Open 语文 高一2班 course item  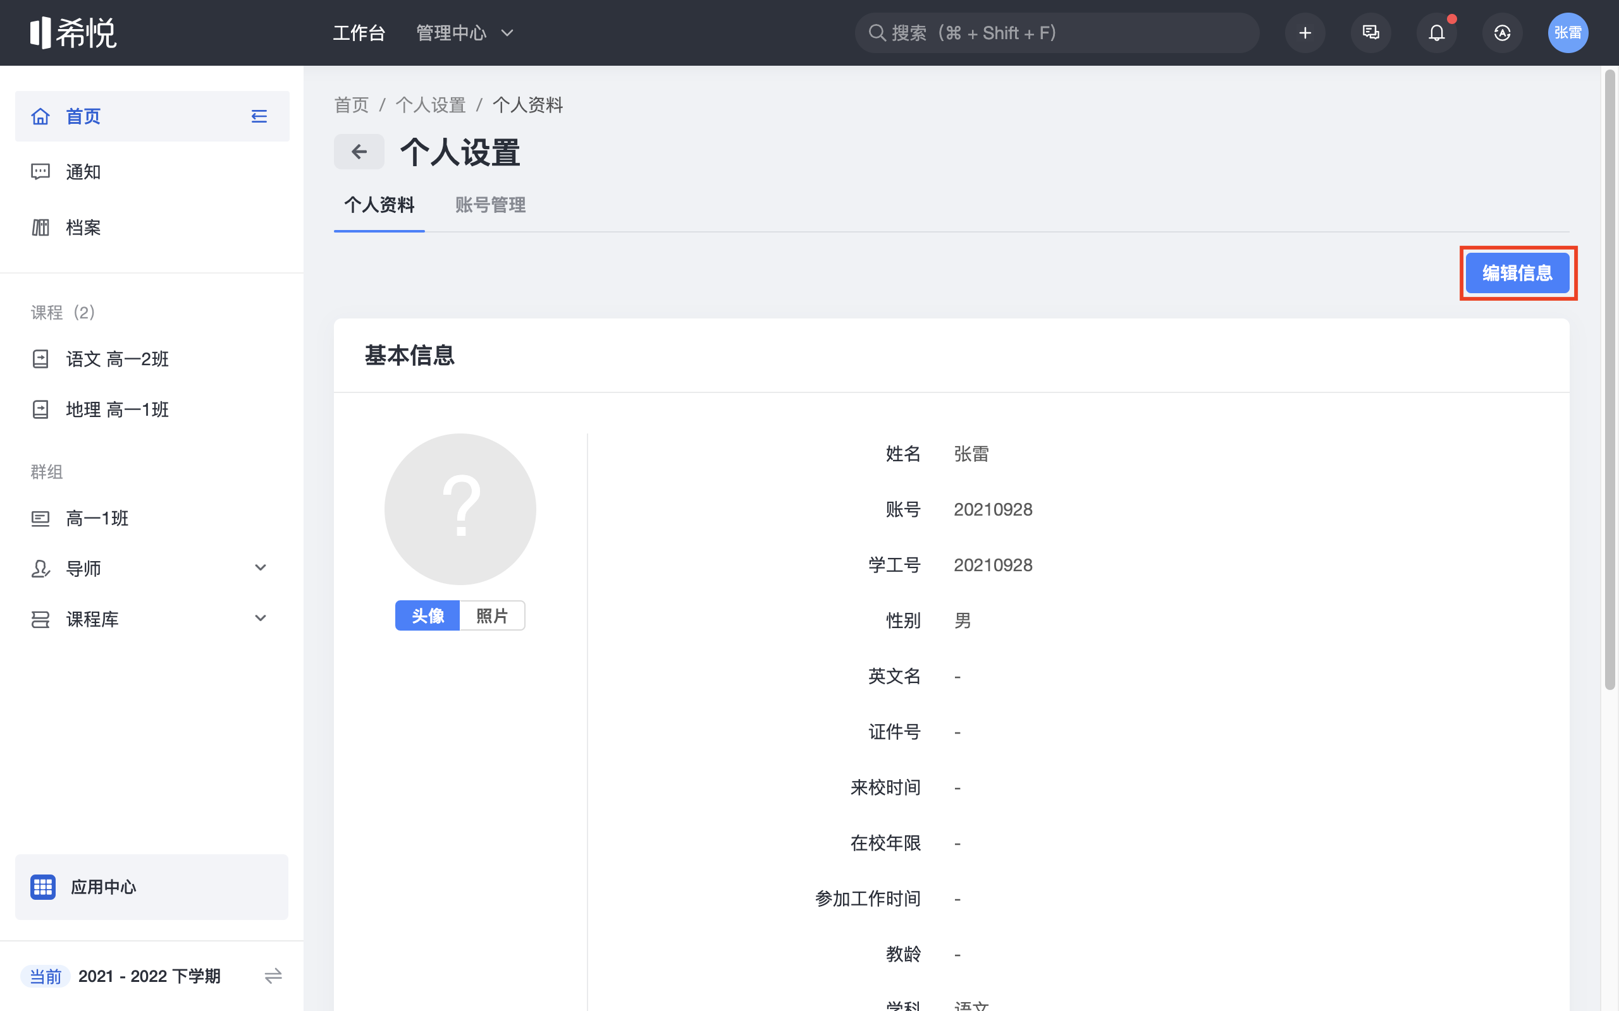coord(117,359)
